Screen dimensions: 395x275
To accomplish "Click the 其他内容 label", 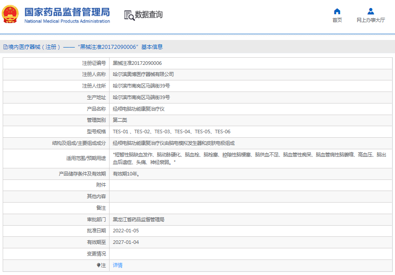I will click(97, 196).
